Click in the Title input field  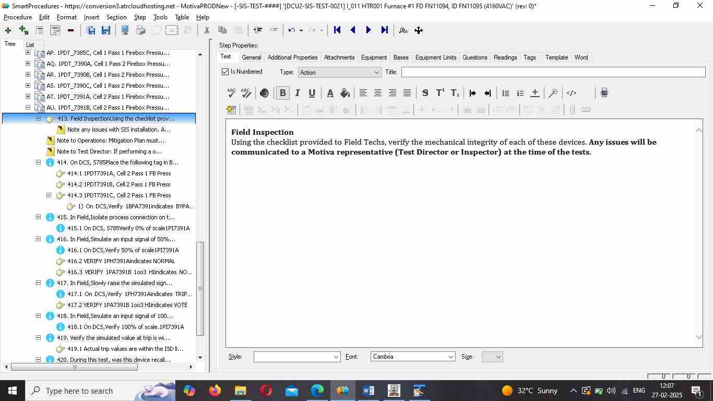(x=553, y=72)
